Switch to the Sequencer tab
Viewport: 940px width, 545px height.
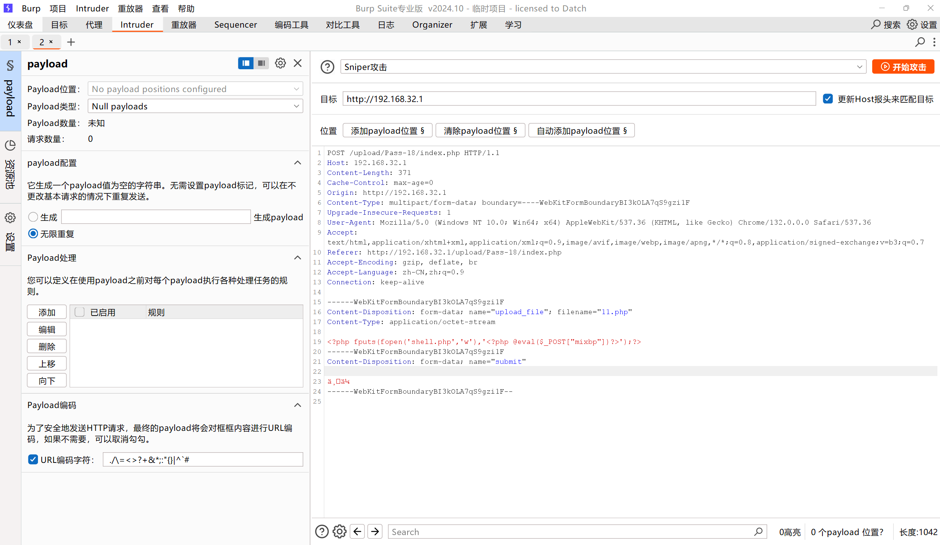tap(235, 25)
